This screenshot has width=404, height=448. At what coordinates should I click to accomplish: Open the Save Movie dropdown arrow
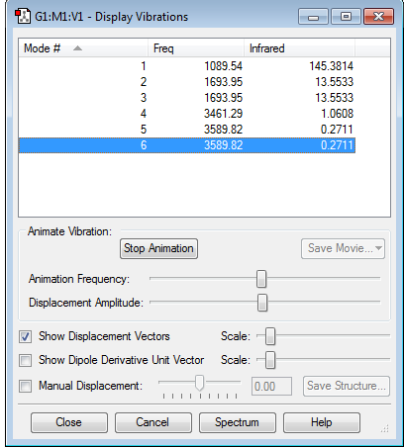[378, 248]
